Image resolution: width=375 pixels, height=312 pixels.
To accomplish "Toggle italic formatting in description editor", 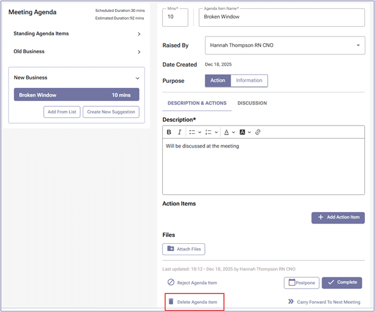I will click(179, 132).
